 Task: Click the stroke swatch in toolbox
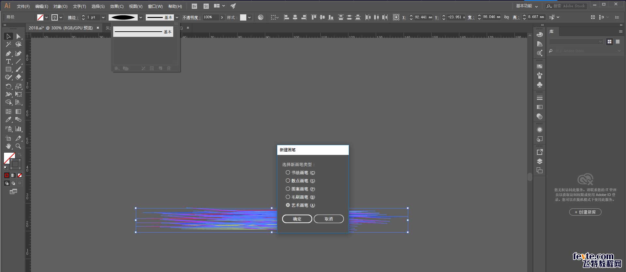click(15, 164)
